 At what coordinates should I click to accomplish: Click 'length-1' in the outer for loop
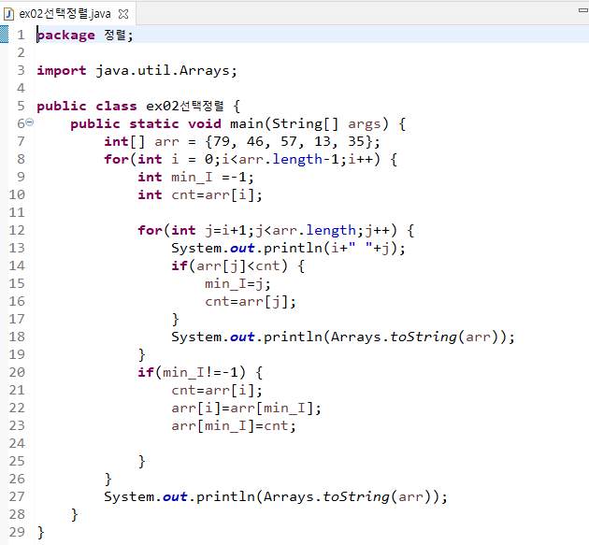coord(306,160)
